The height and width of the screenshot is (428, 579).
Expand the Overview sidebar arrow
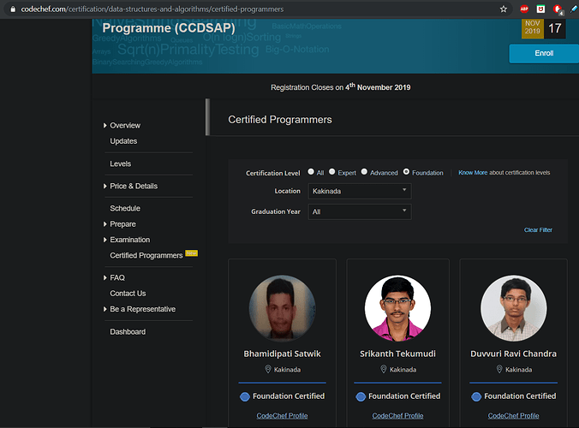click(104, 126)
